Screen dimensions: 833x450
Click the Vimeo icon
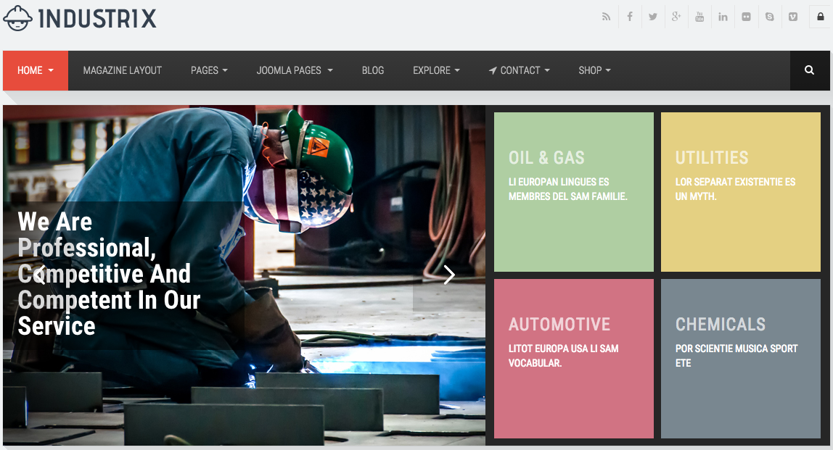[793, 17]
